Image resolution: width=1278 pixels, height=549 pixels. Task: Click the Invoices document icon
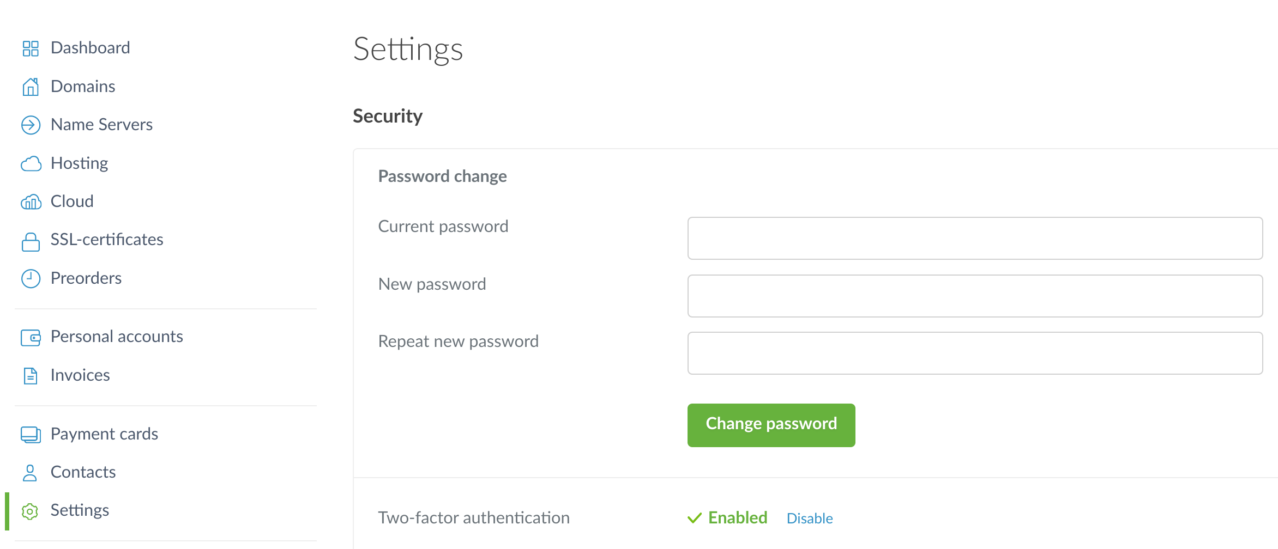point(31,376)
